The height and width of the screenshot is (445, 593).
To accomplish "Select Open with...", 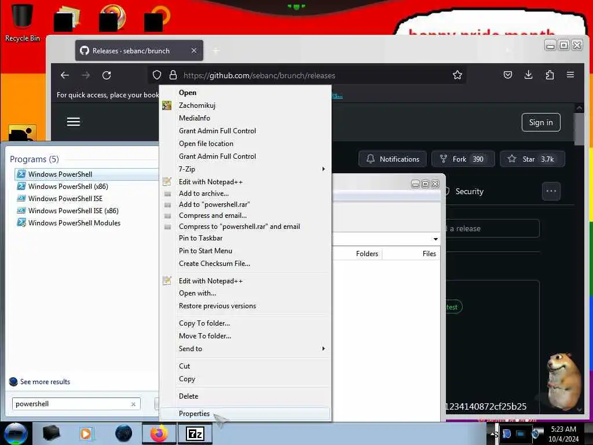I will coord(245,293).
